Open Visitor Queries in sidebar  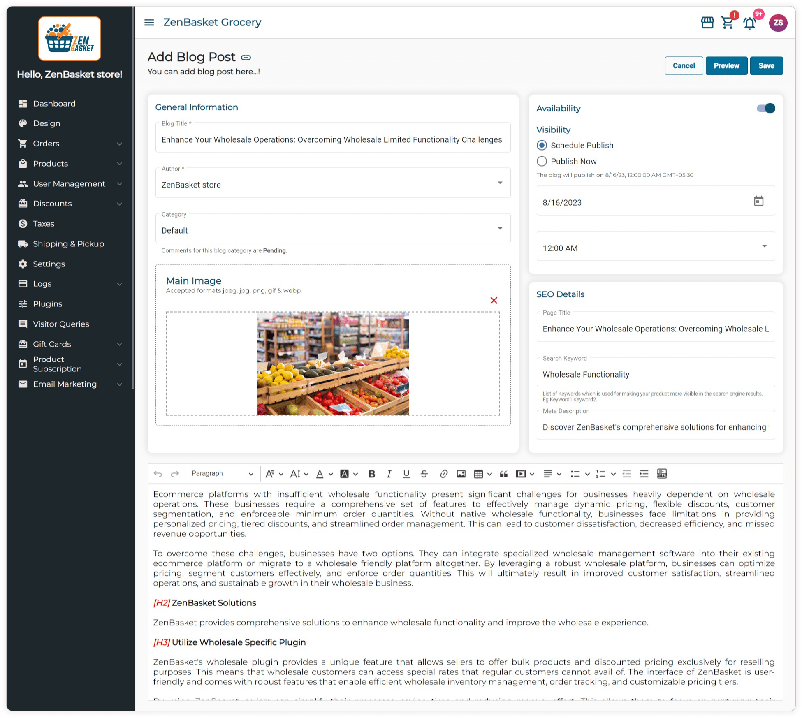(61, 324)
